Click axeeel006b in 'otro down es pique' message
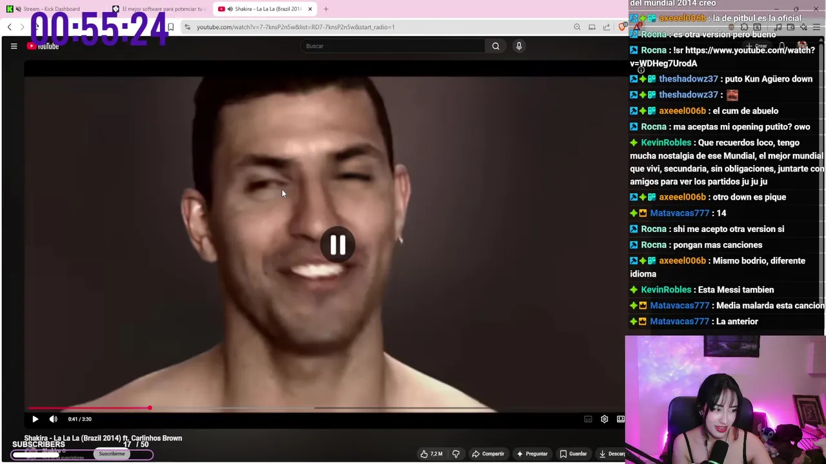The height and width of the screenshot is (464, 826). pos(682,197)
